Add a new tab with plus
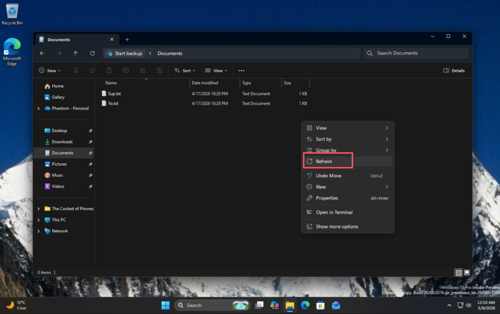 (127, 39)
